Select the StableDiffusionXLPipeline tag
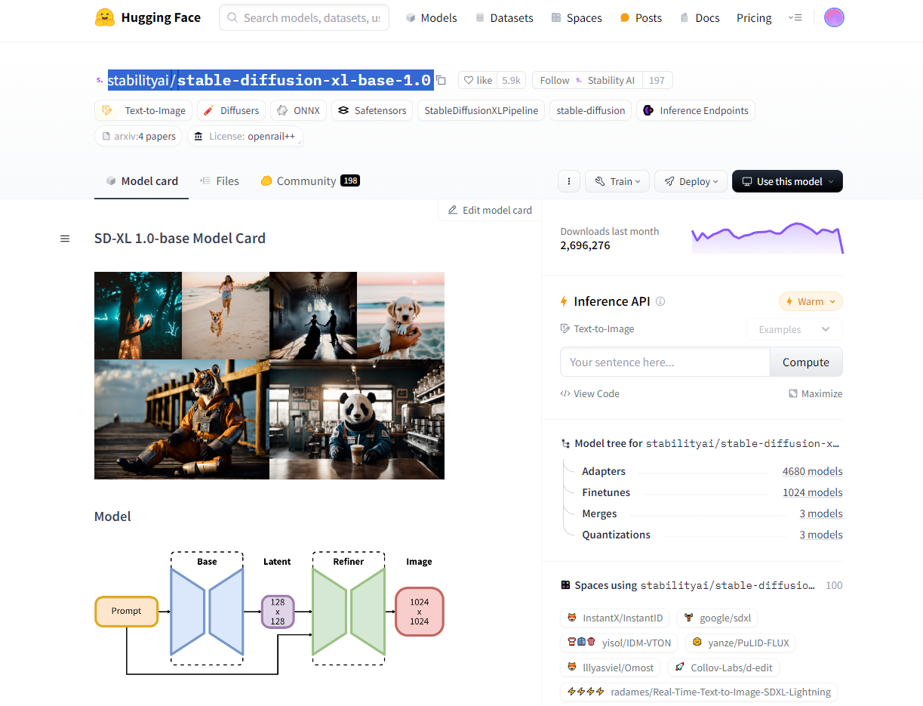923x706 pixels. pos(481,110)
